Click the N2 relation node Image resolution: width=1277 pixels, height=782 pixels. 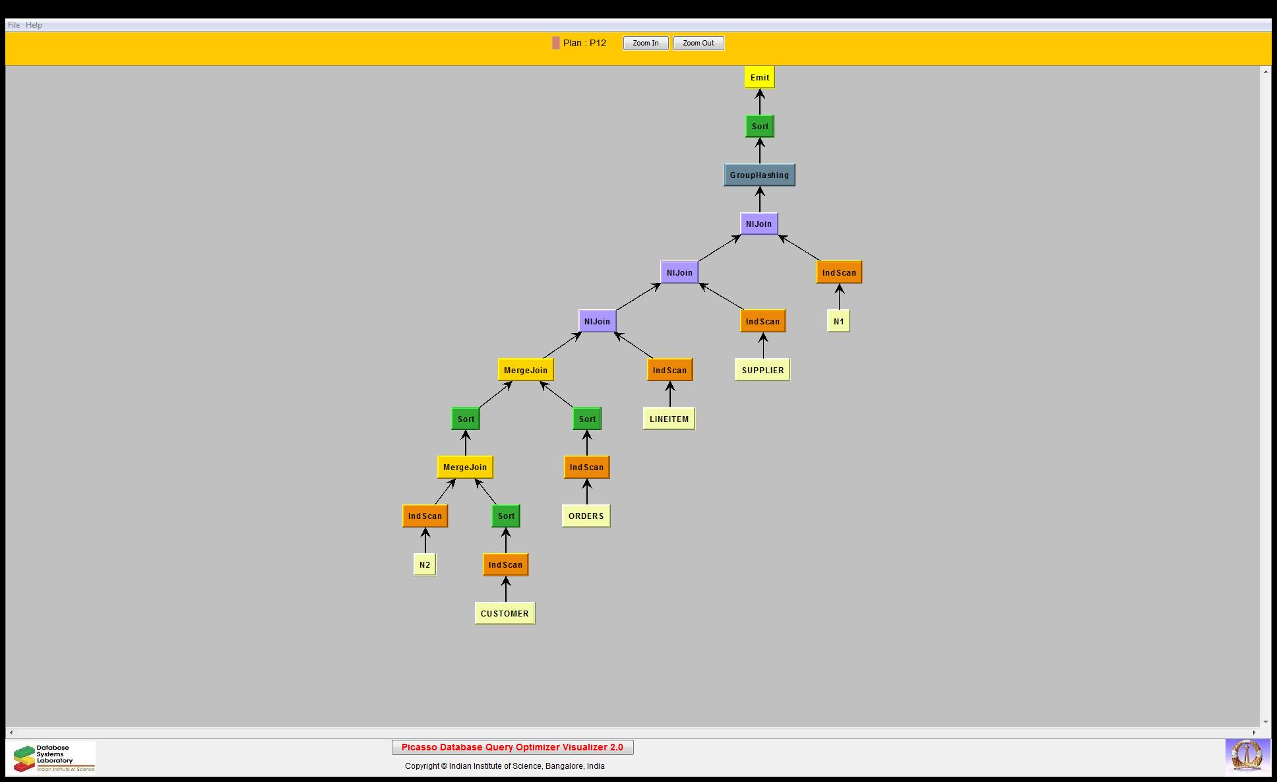pyautogui.click(x=424, y=565)
